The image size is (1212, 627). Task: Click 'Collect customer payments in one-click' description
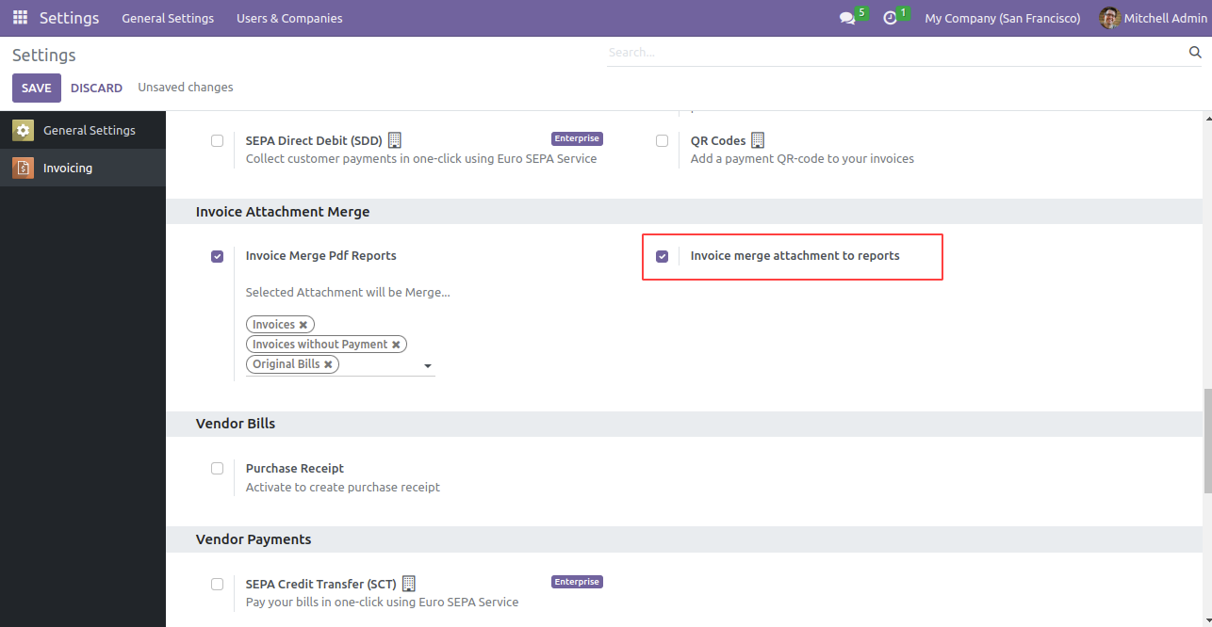(421, 159)
